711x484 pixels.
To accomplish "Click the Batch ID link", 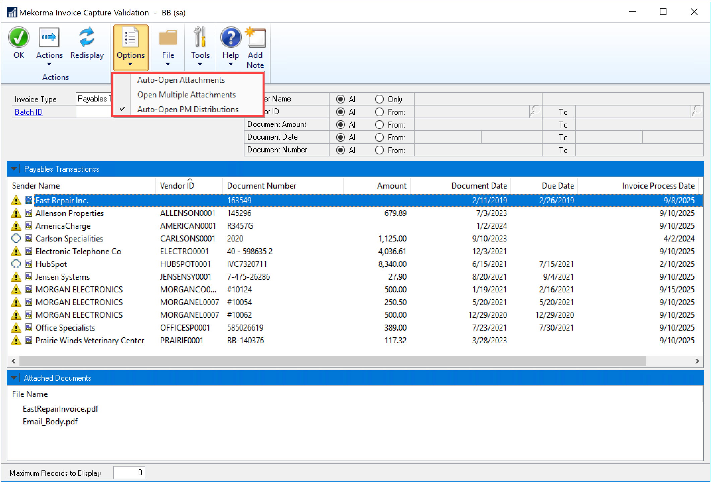I will pos(29,112).
